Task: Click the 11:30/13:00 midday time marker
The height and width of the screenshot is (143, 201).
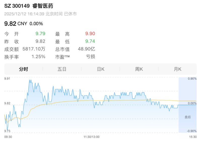Action: point(92,137)
